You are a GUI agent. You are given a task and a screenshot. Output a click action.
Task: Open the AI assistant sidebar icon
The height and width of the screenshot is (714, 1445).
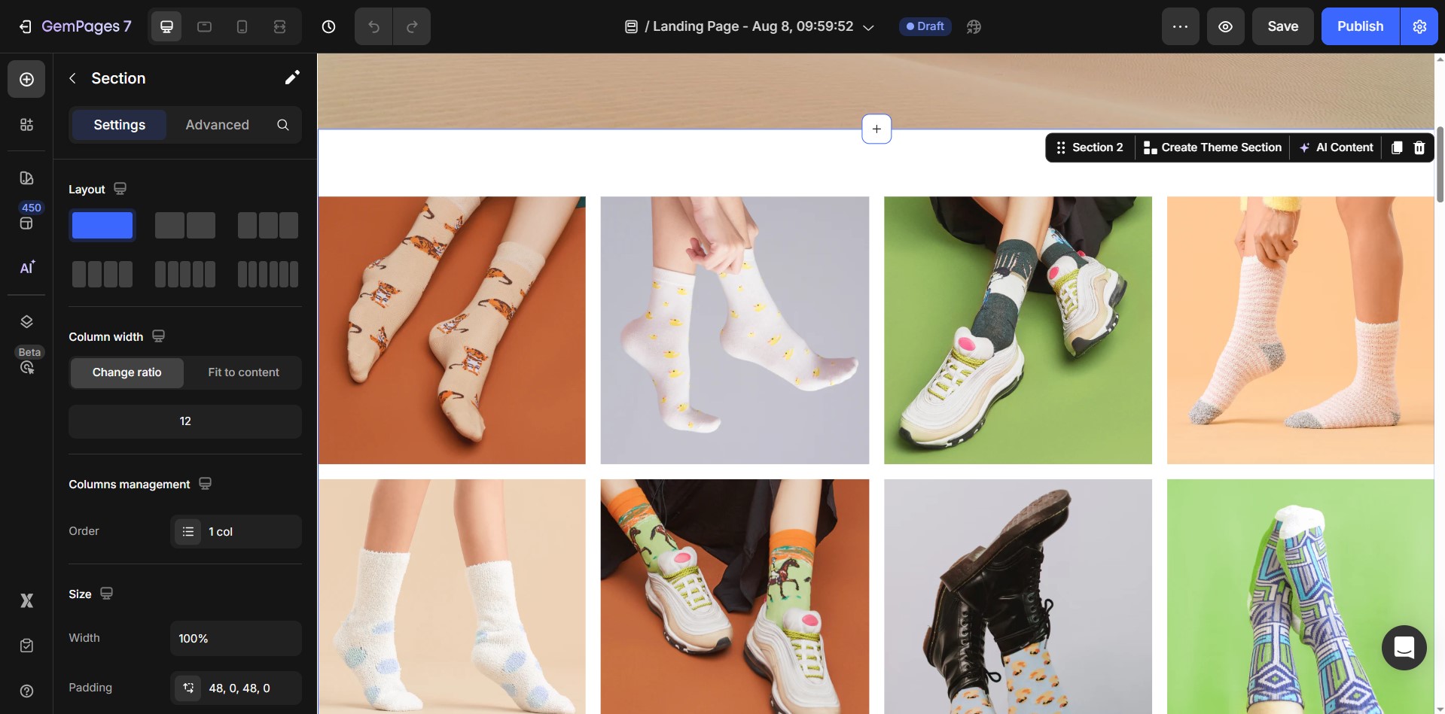pyautogui.click(x=26, y=268)
